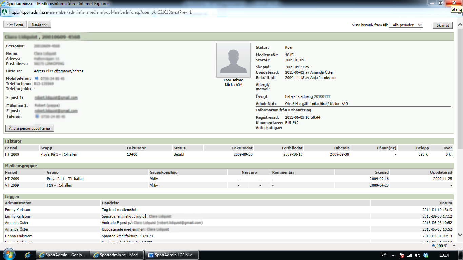The height and width of the screenshot is (260, 463).
Task: Switch to Sportadmin.se - Med... taskbar window
Action: pyautogui.click(x=117, y=255)
